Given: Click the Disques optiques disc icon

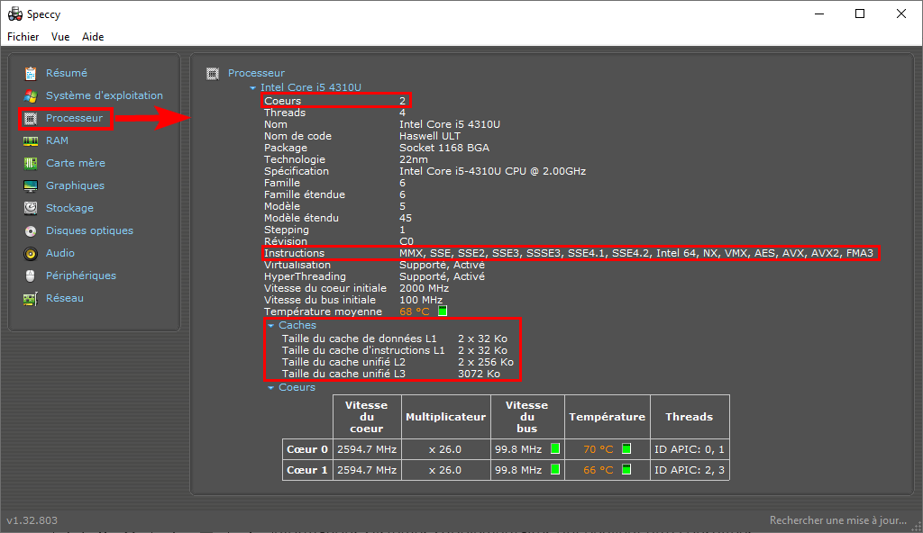Looking at the screenshot, I should coord(31,230).
